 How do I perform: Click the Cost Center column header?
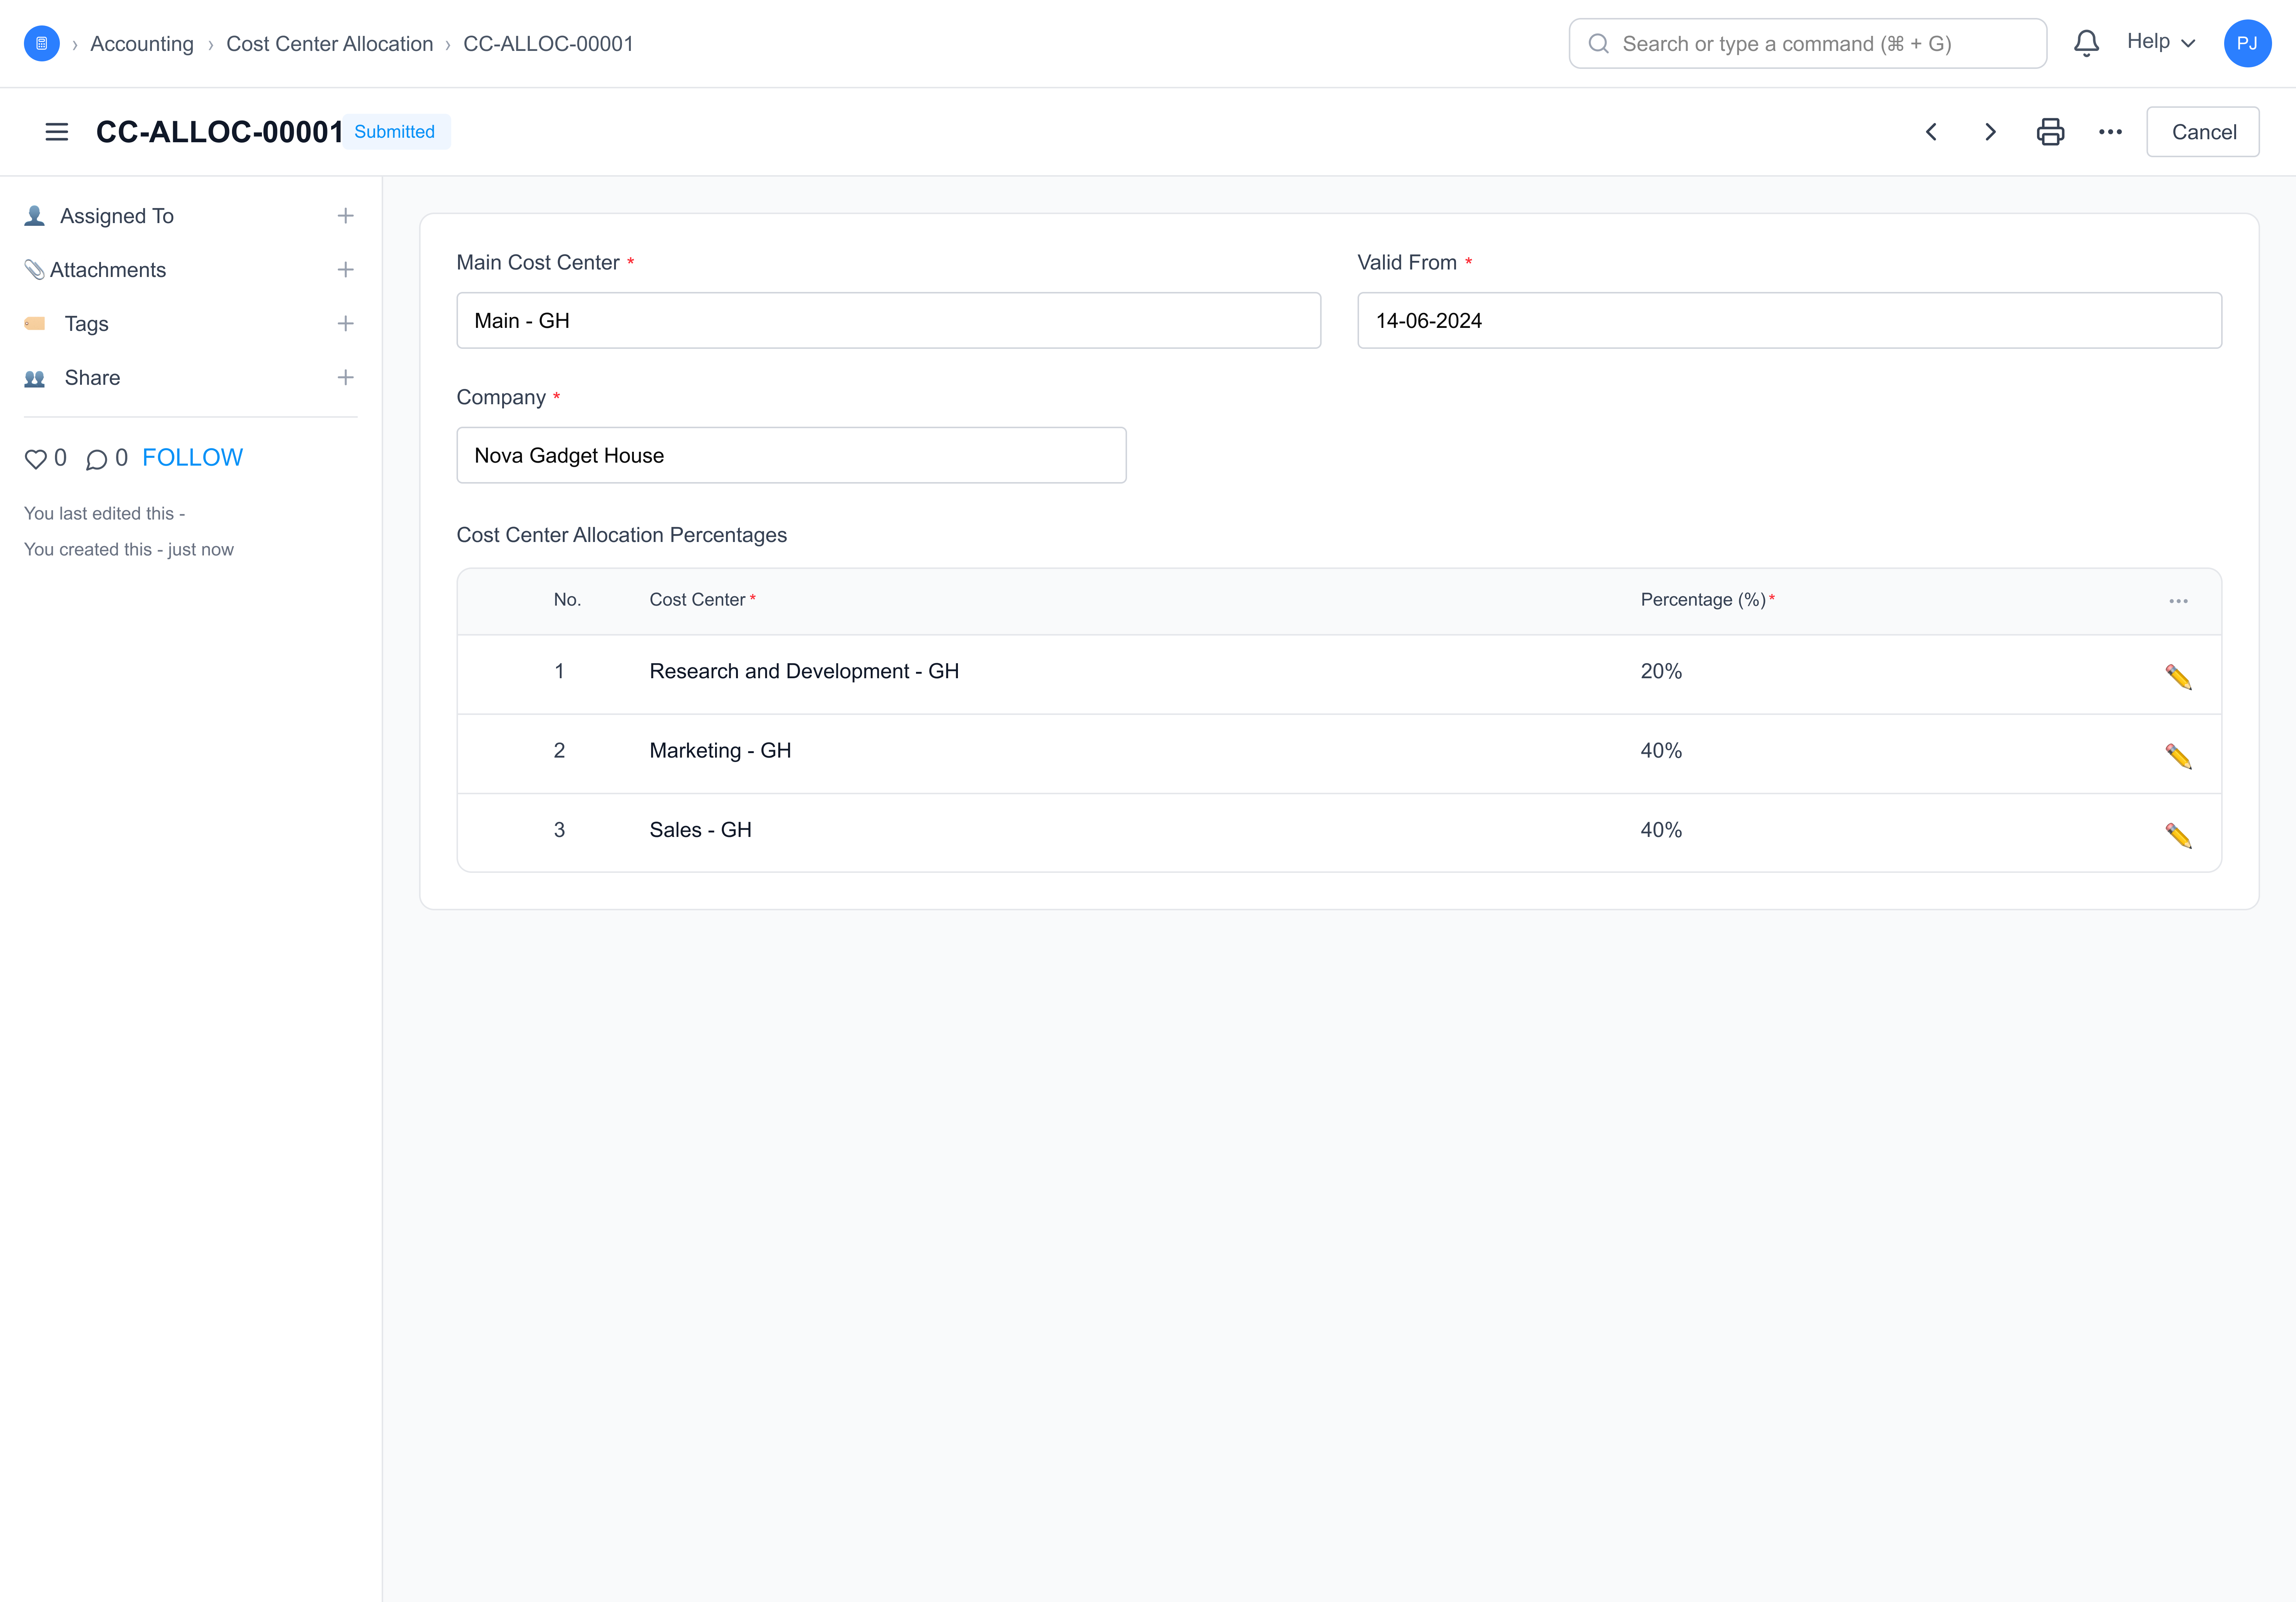(697, 600)
